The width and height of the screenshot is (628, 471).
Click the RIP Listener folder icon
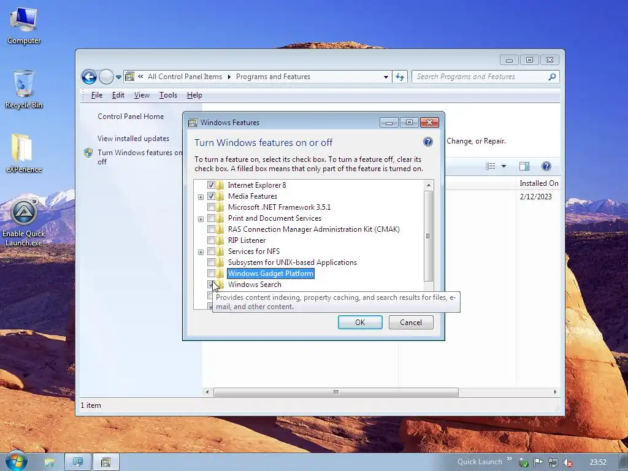pos(220,240)
